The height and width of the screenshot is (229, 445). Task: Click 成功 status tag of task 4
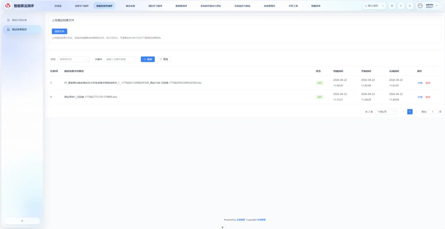(320, 97)
